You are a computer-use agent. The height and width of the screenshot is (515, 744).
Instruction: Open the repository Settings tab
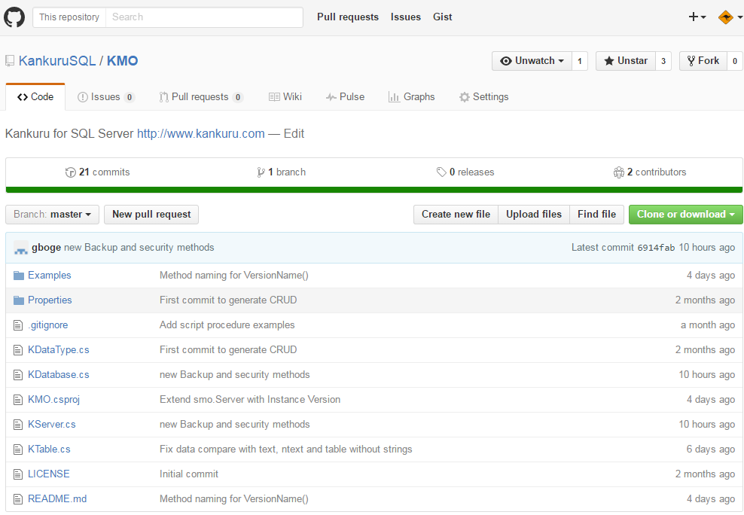click(x=483, y=96)
